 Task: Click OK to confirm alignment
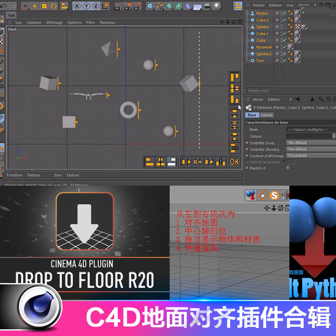pos(234,162)
